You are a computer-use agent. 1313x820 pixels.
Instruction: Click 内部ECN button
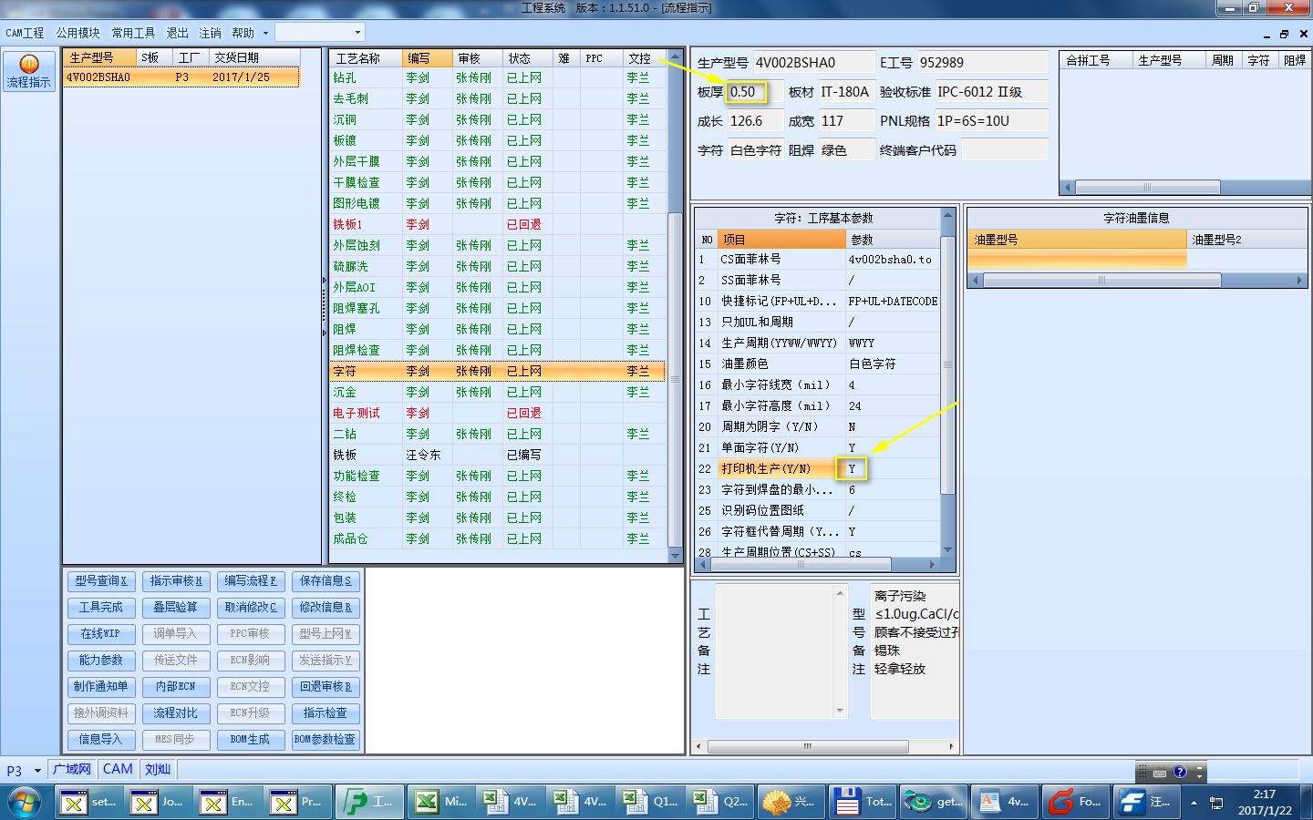click(x=176, y=687)
